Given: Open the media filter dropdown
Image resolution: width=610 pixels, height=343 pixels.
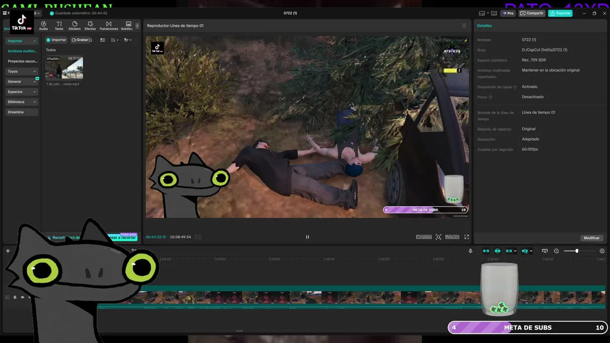Looking at the screenshot, I should click(128, 40).
